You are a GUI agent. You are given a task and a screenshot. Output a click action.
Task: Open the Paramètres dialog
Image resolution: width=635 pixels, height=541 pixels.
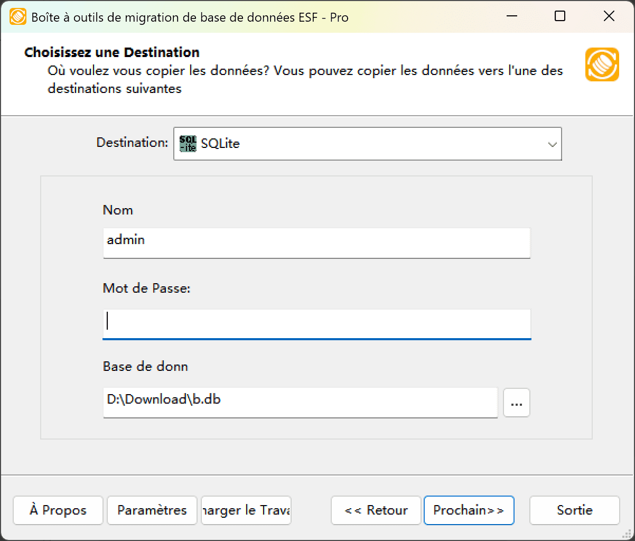[152, 510]
